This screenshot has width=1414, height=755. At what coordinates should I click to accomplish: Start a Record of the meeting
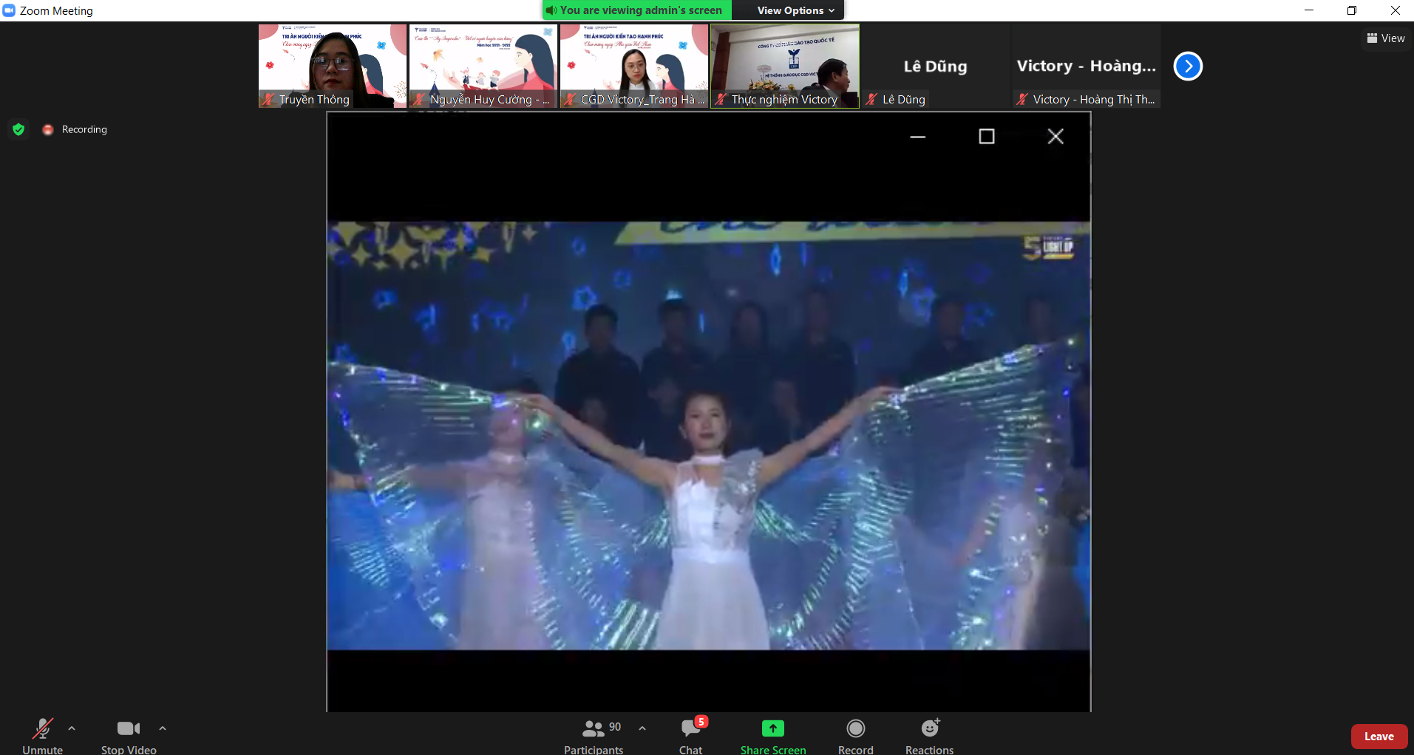pyautogui.click(x=854, y=734)
